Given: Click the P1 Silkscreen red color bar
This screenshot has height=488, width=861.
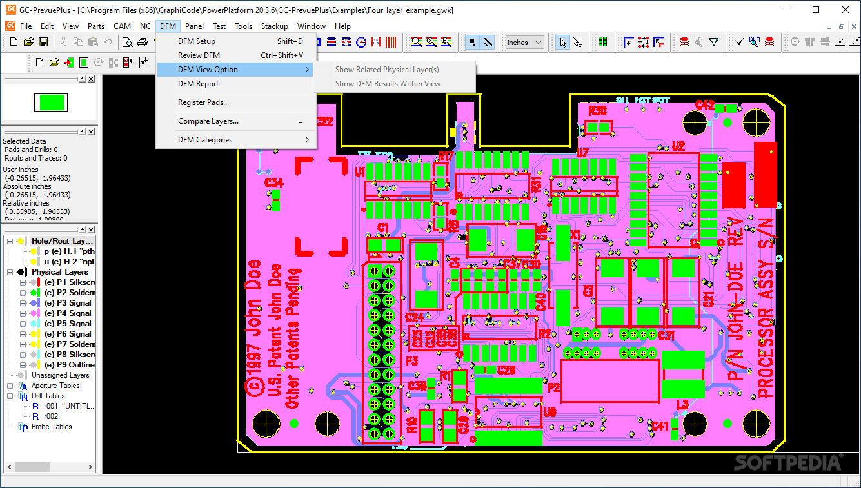Looking at the screenshot, I should click(39, 282).
